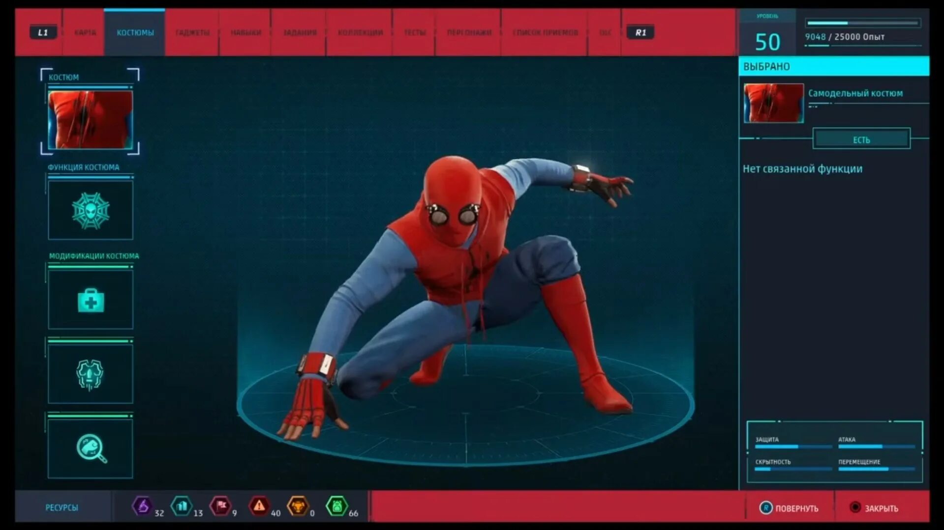The width and height of the screenshot is (944, 530).
Task: Click the R1 next-tab indicator
Action: coord(640,32)
